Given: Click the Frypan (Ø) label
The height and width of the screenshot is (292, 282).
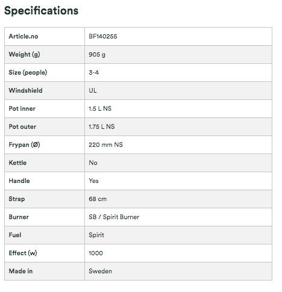Looking at the screenshot, I should tap(24, 144).
